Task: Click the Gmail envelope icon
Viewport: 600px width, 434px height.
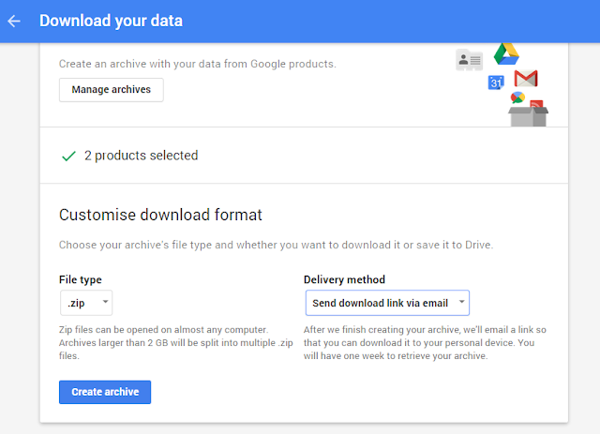Action: click(x=526, y=79)
